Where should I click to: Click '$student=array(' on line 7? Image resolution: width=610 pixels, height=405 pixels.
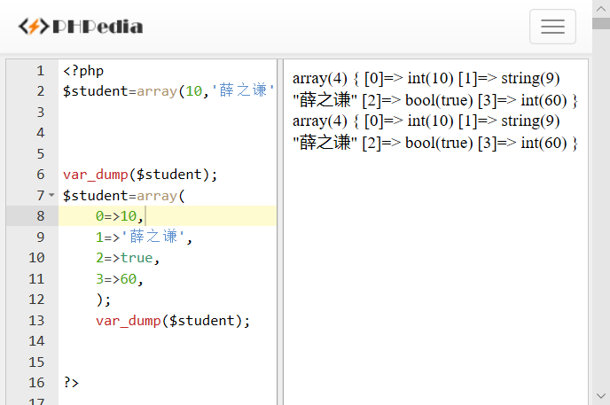[x=124, y=196]
